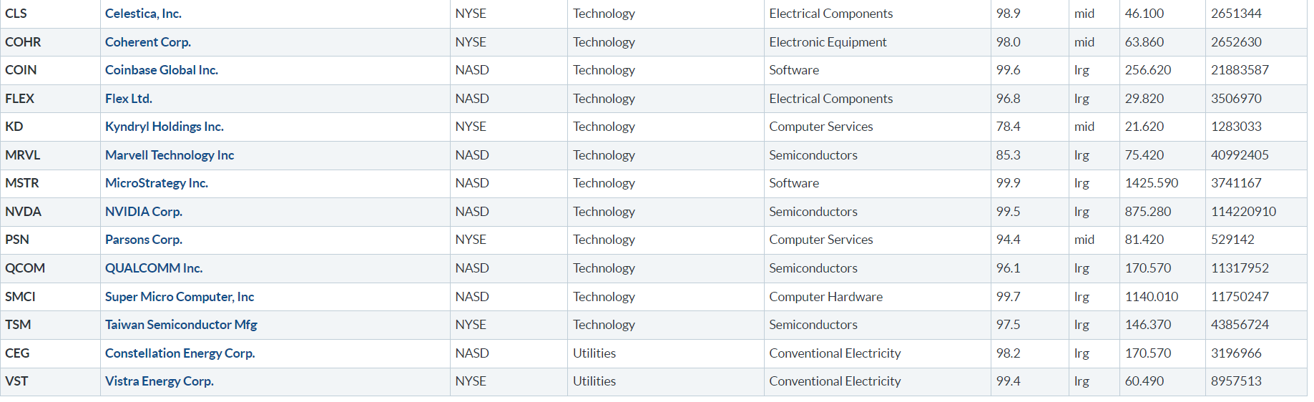Click the Coherent Corp. link
1314x402 pixels.
(147, 42)
